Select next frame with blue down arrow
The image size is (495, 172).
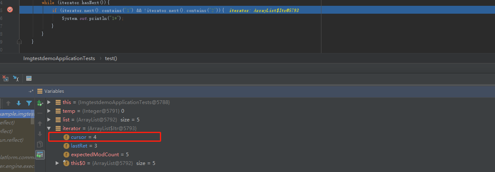pos(18,103)
